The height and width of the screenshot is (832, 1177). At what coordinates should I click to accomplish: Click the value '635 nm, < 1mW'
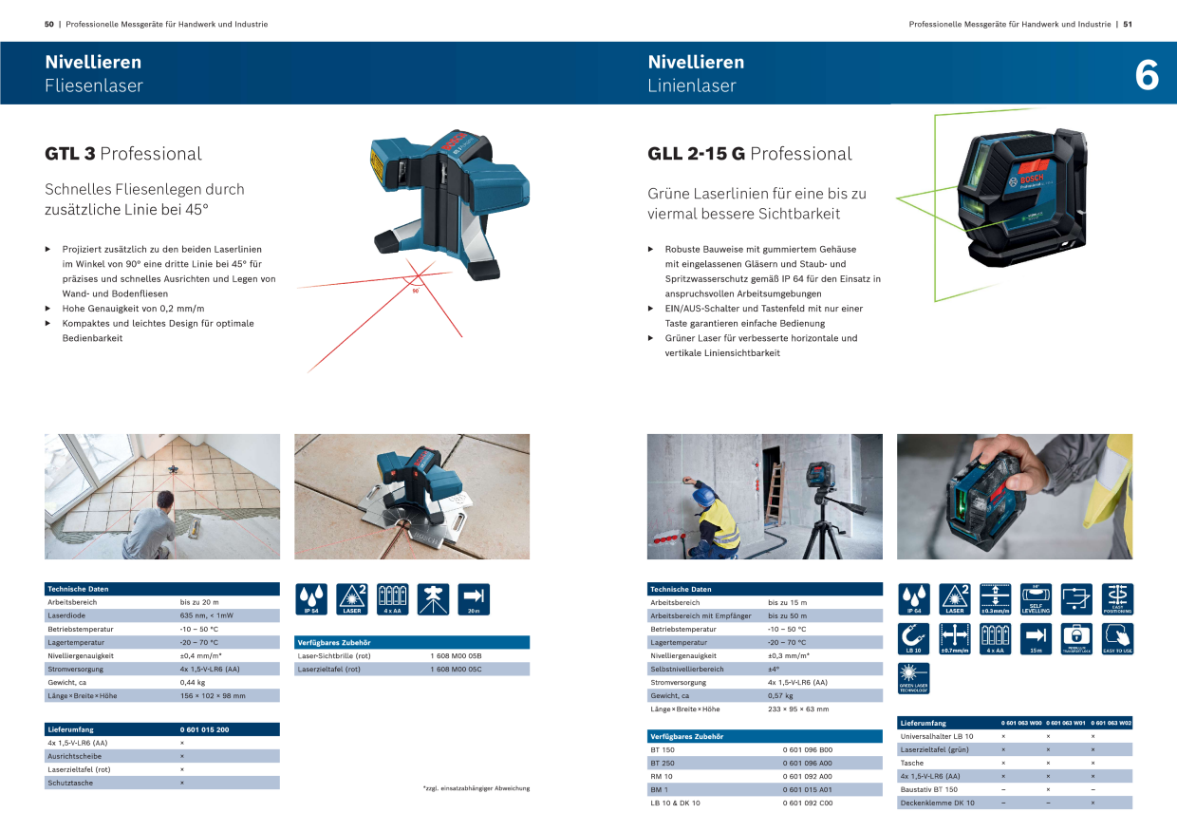click(206, 615)
